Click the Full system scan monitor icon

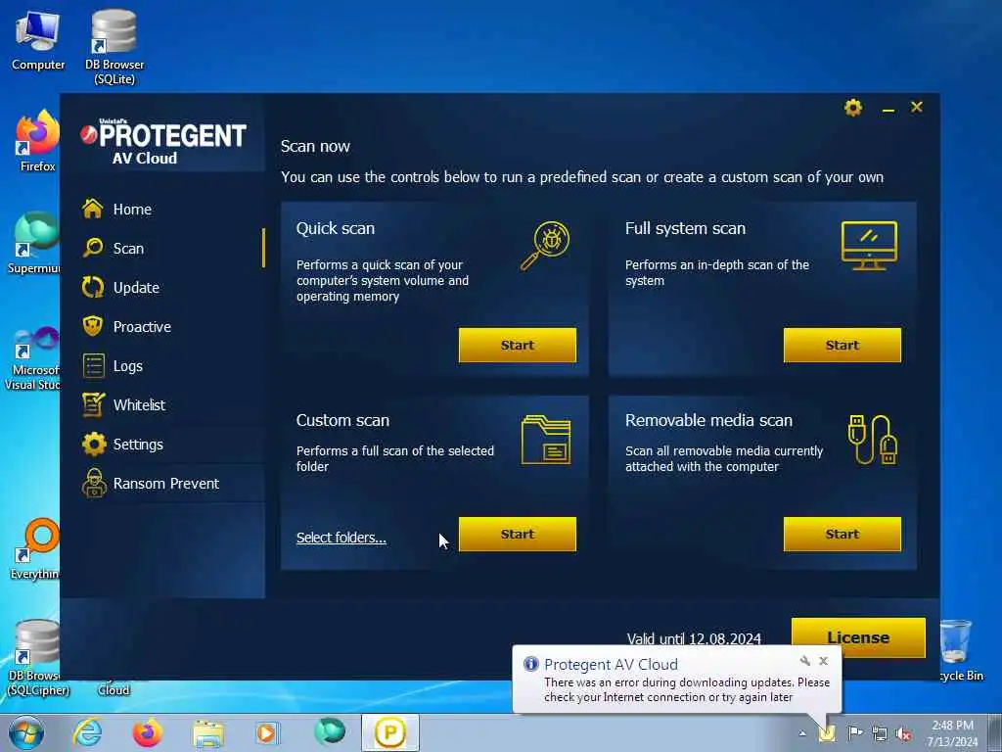pos(869,246)
